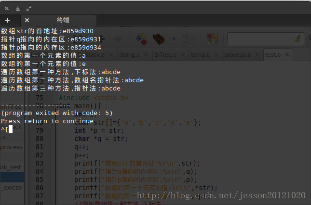Click terminal text 'Press return to continue'
Viewport: 311px width, 205px height.
click(x=47, y=121)
